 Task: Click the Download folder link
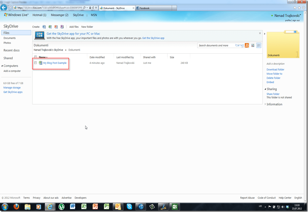(x=275, y=69)
